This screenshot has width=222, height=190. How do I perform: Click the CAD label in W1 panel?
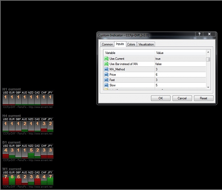(37, 172)
